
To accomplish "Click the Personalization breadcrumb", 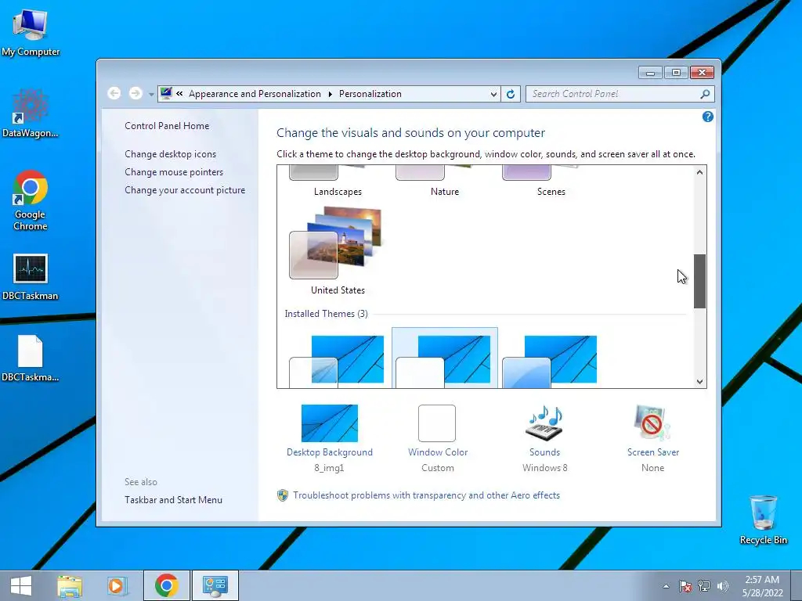I will pyautogui.click(x=370, y=94).
